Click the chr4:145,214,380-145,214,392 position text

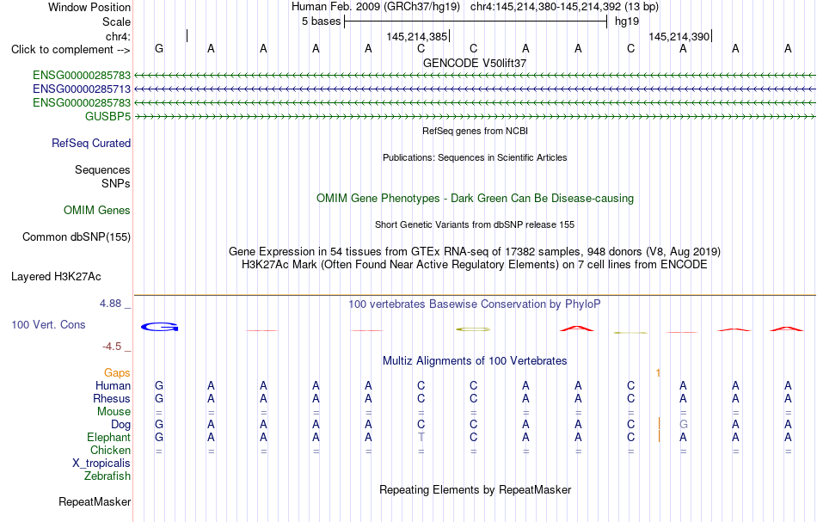[x=564, y=7]
